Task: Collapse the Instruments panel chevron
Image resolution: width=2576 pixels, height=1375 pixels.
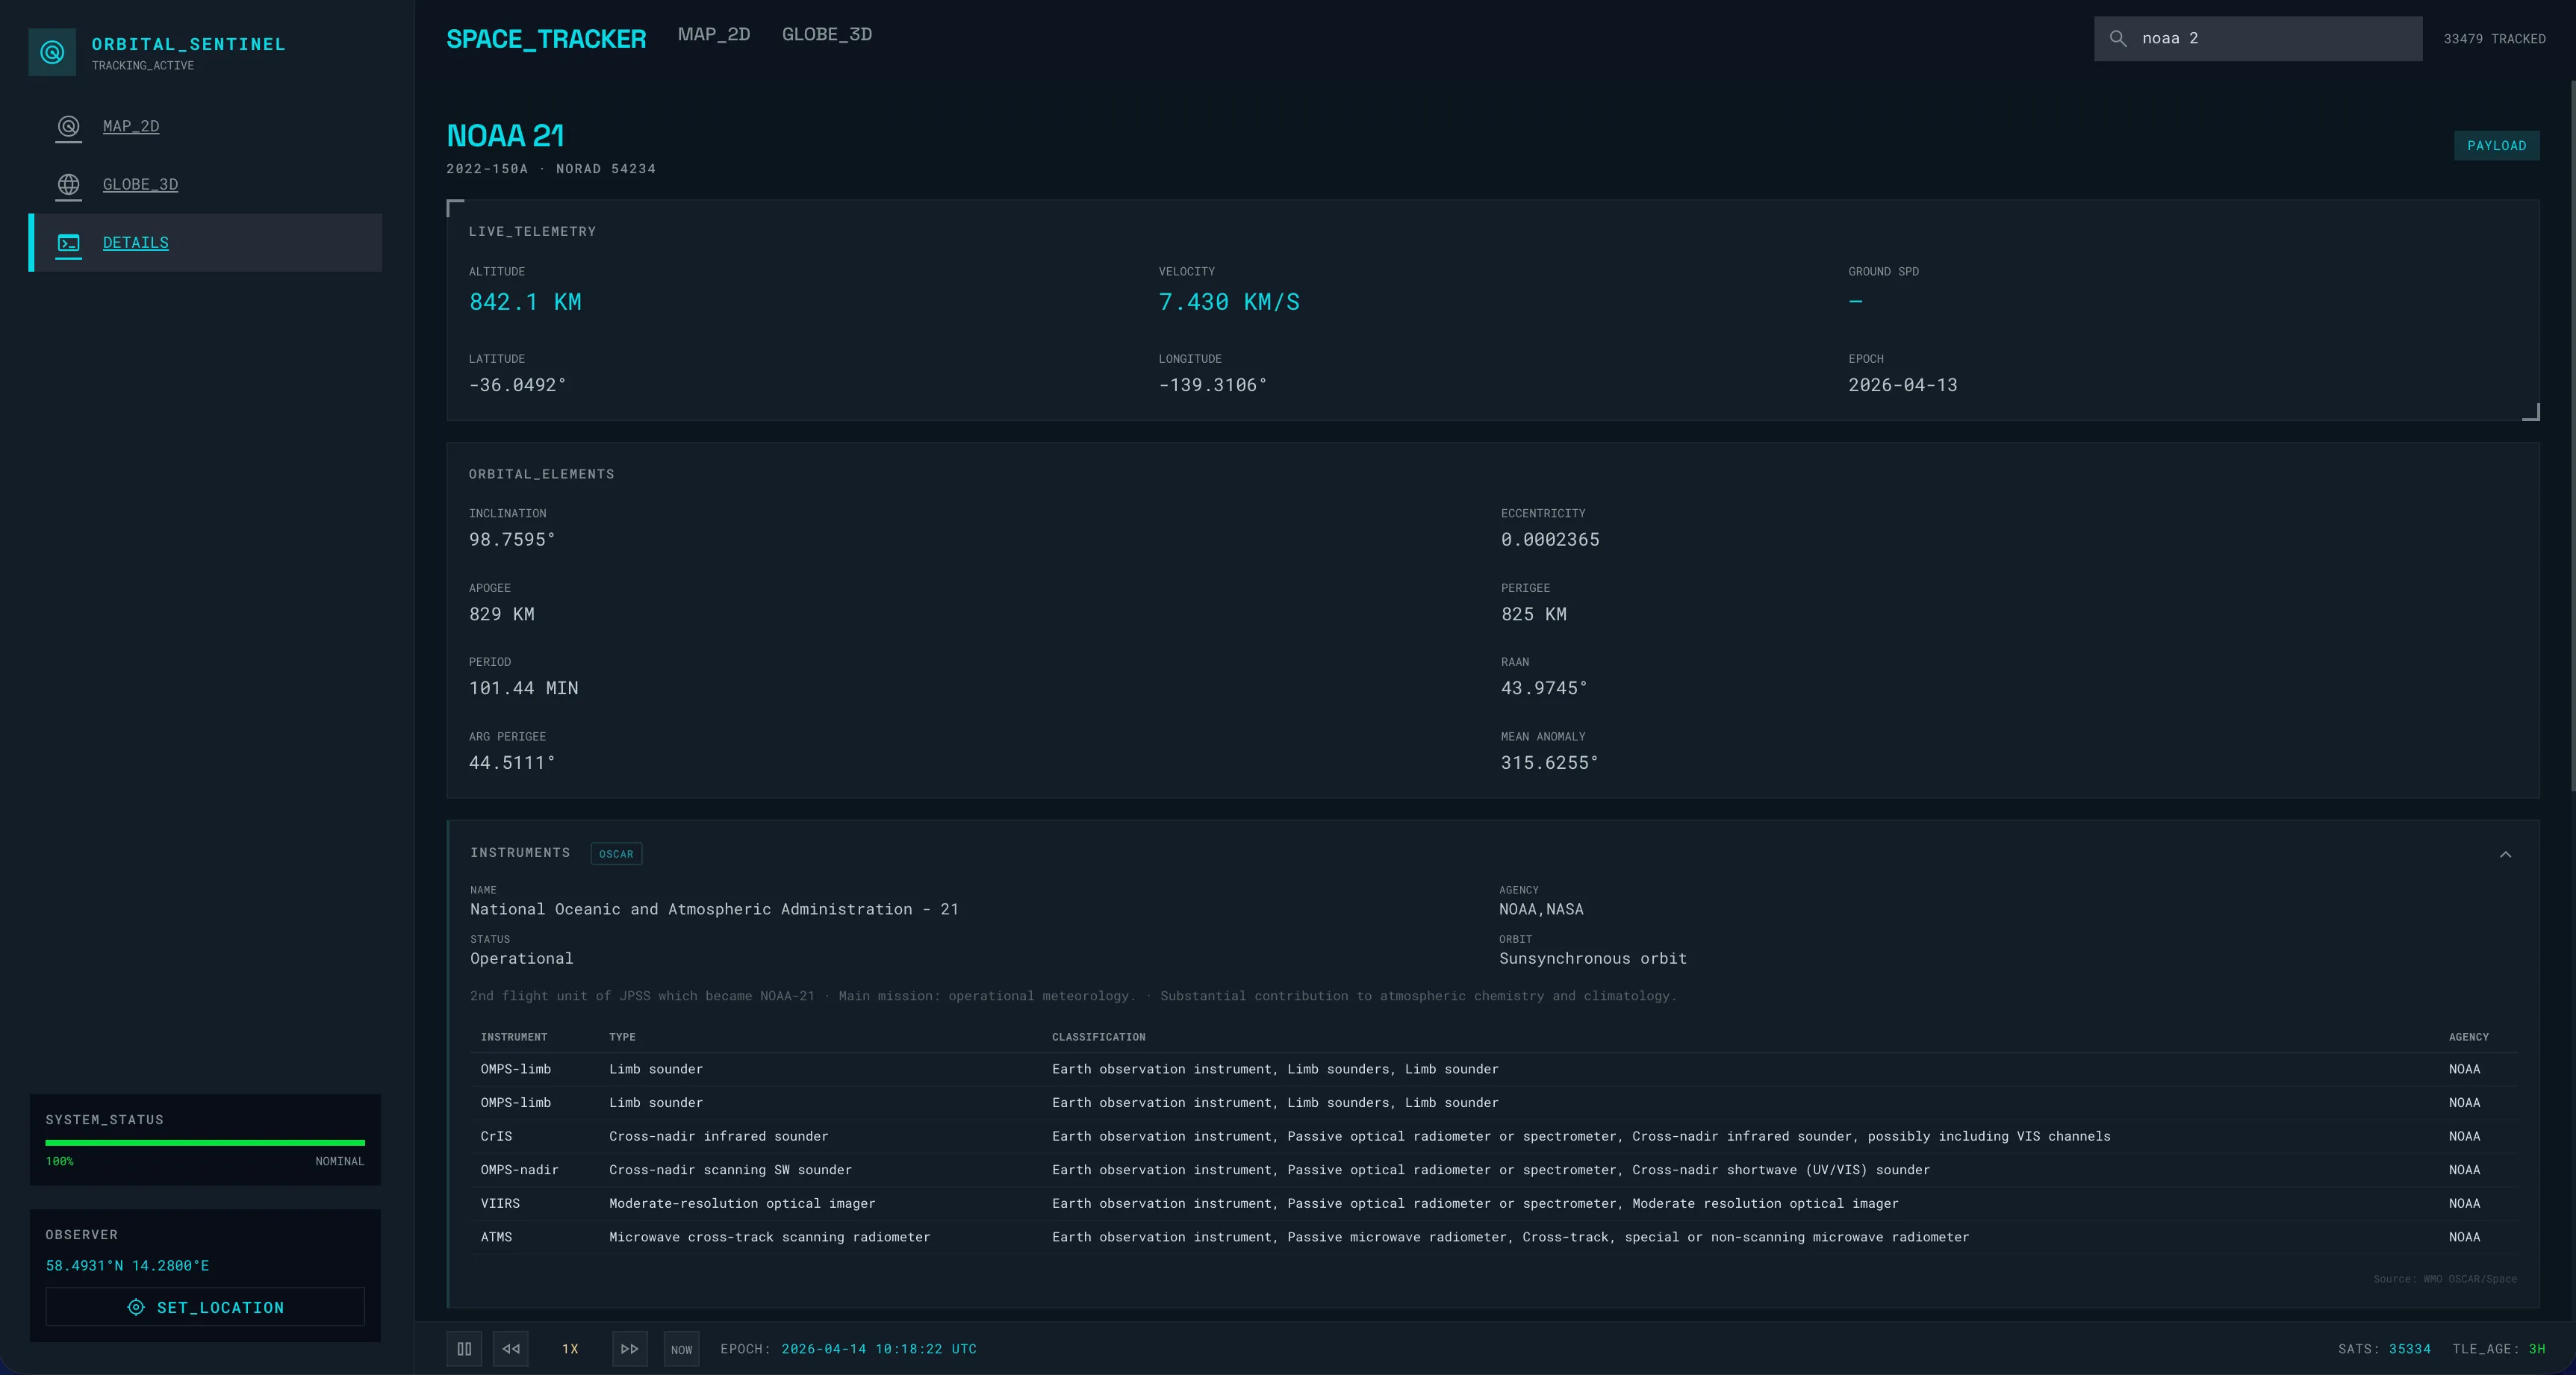Action: [2505, 854]
